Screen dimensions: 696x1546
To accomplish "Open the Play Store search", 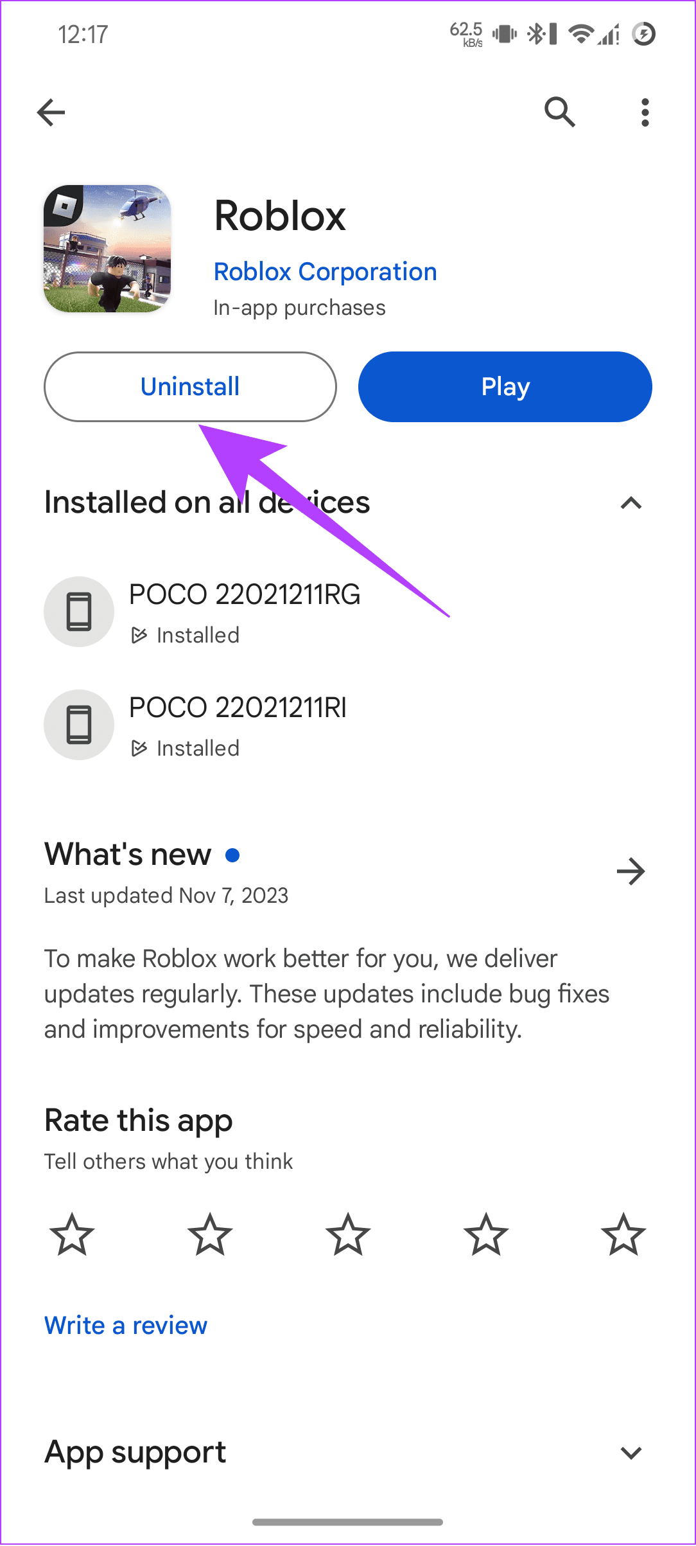I will [x=559, y=112].
